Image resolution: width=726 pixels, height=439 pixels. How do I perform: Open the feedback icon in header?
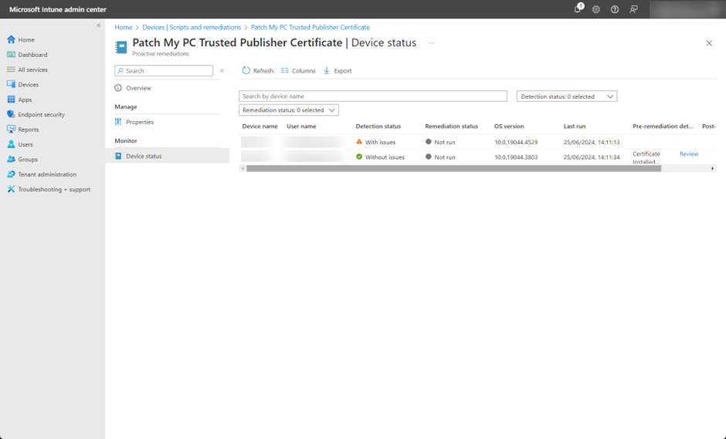tap(633, 9)
